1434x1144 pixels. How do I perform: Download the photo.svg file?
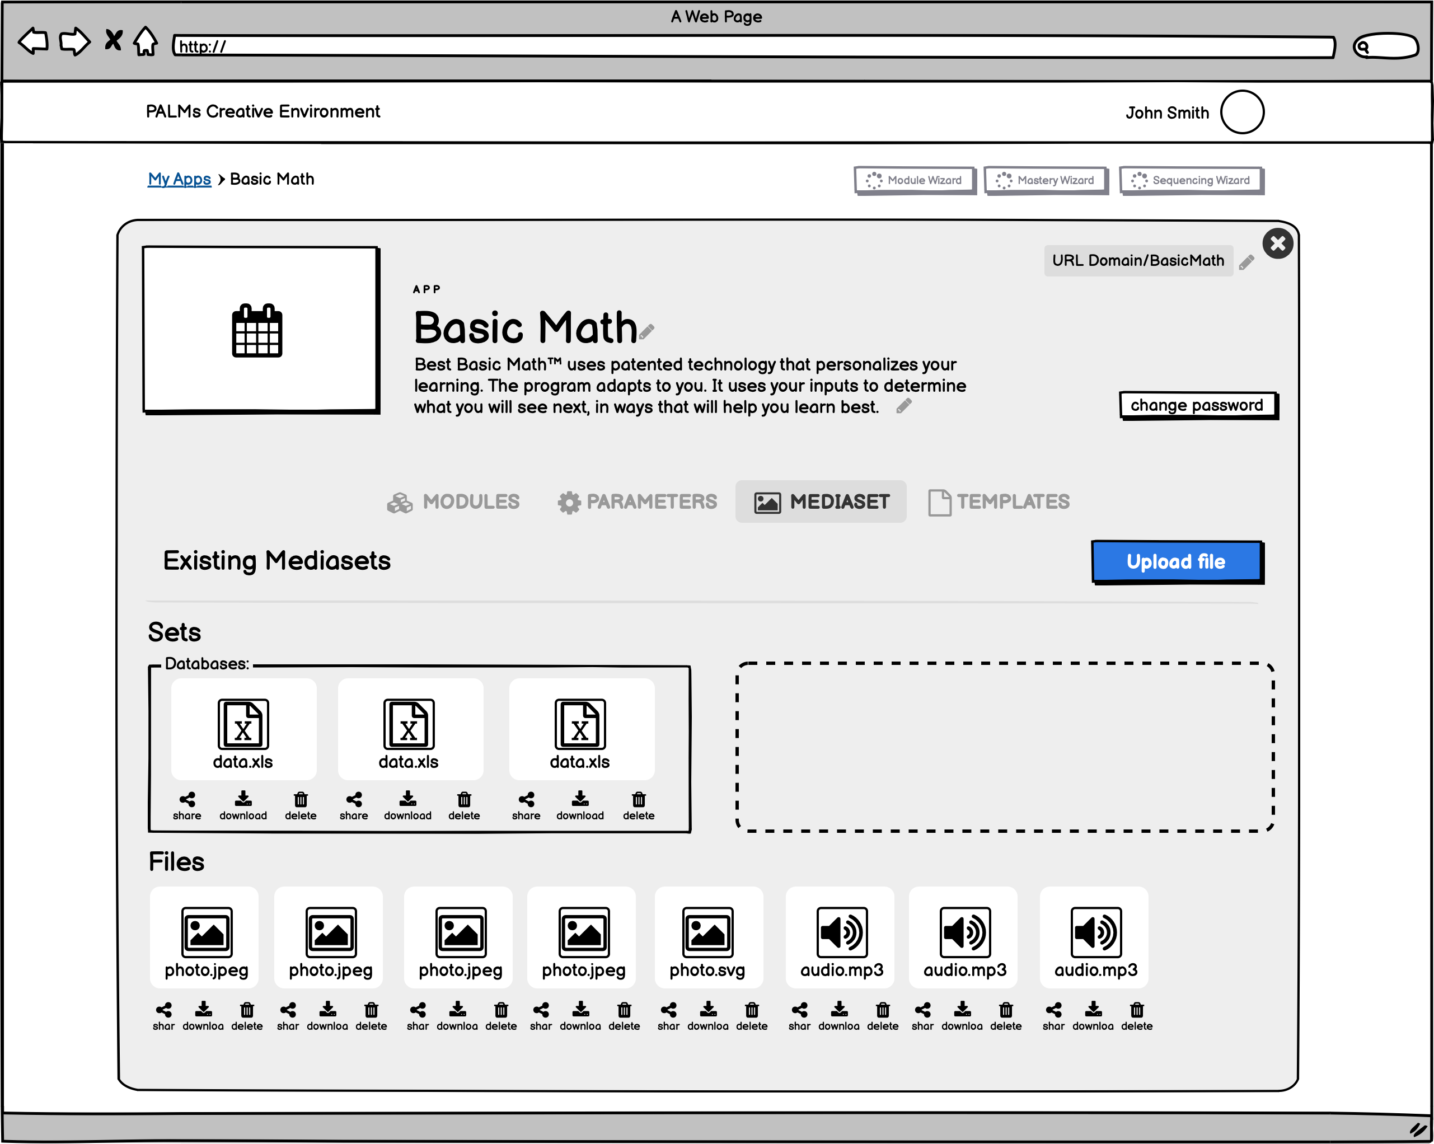(x=707, y=1016)
